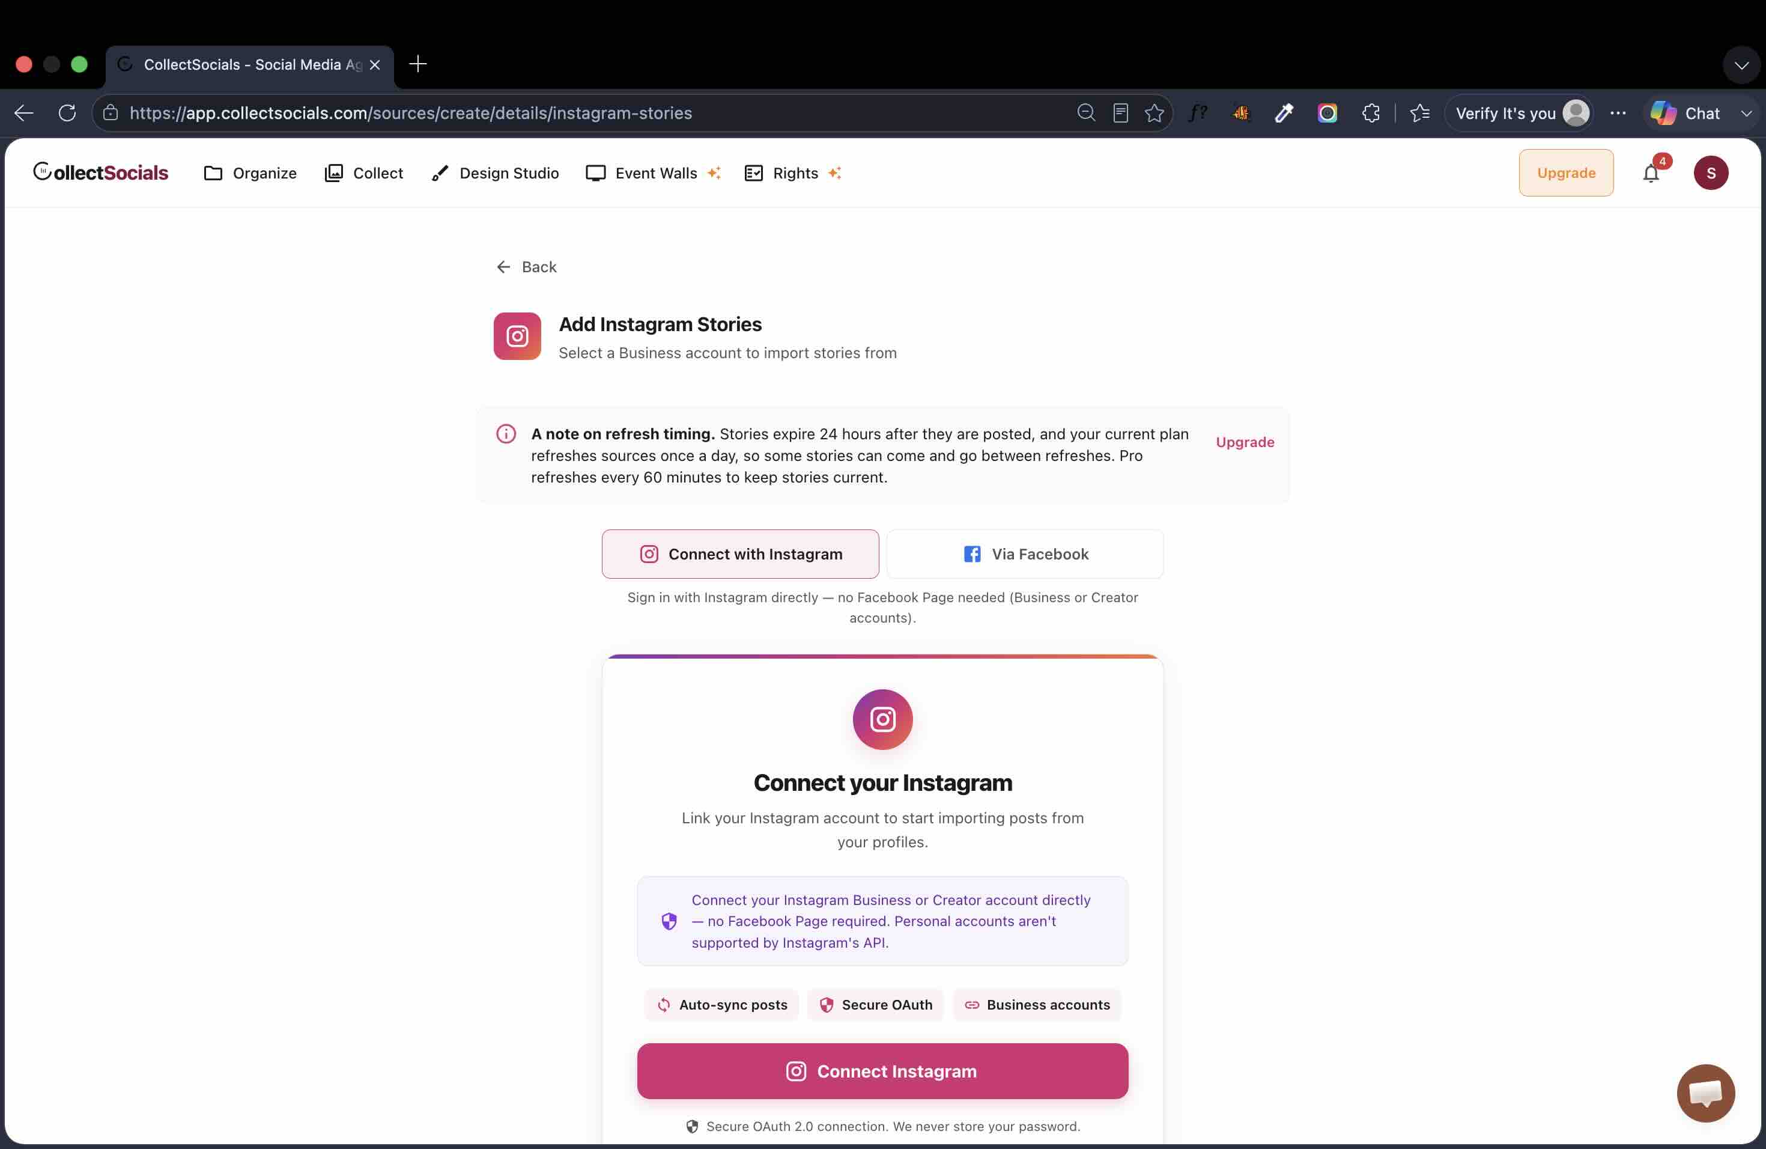
Task: Go to Design Studio
Action: pyautogui.click(x=495, y=173)
